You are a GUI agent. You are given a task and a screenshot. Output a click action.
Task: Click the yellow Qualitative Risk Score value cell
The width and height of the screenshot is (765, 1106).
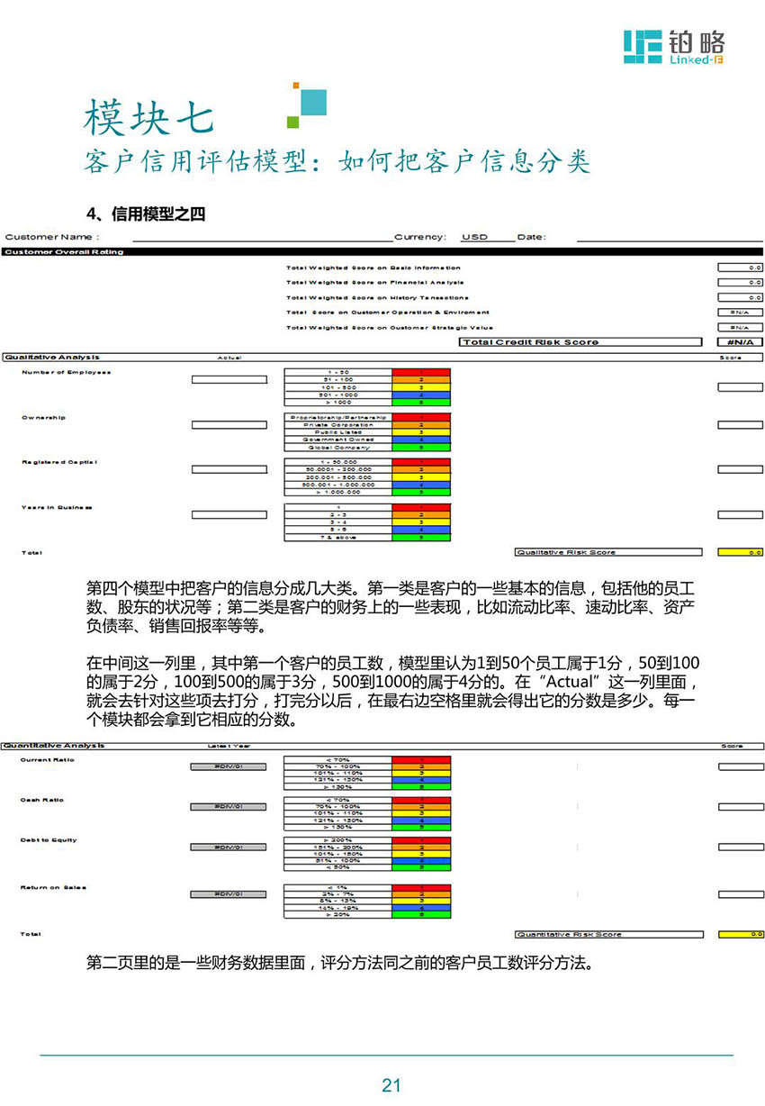(740, 552)
